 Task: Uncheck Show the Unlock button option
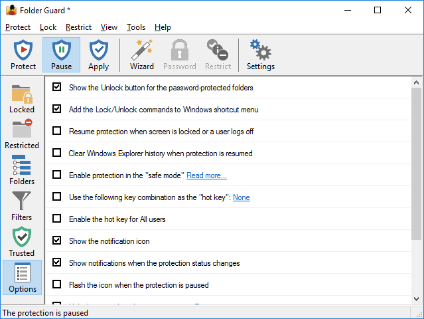click(57, 87)
